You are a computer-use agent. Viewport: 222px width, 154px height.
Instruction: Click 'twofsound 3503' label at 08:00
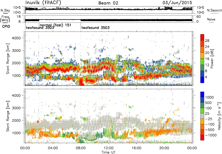[95, 28]
